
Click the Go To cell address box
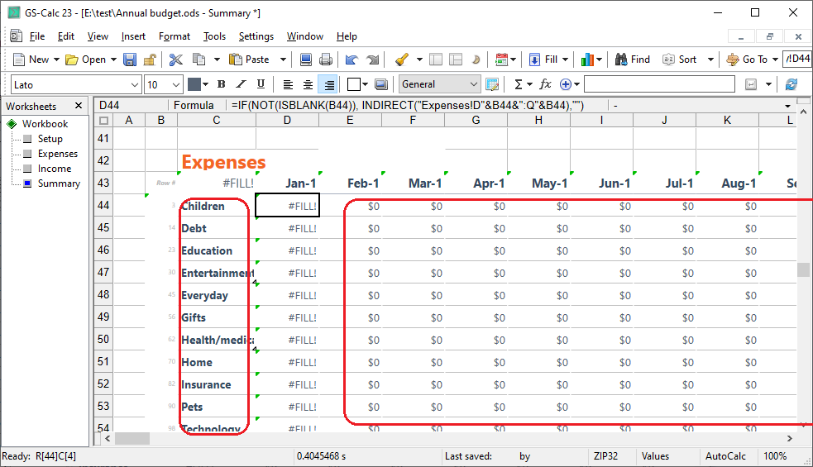click(797, 59)
